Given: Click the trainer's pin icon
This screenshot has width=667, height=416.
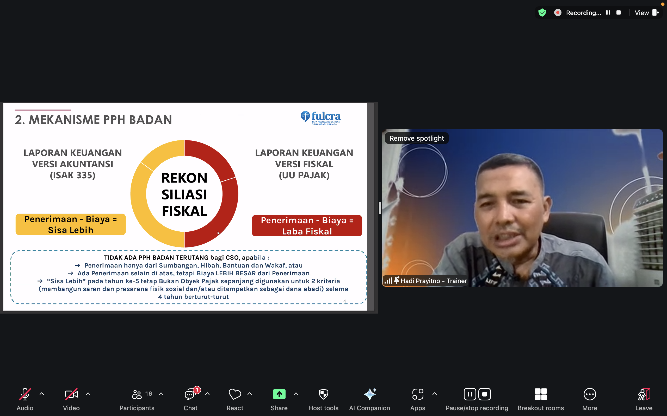Looking at the screenshot, I should point(396,281).
